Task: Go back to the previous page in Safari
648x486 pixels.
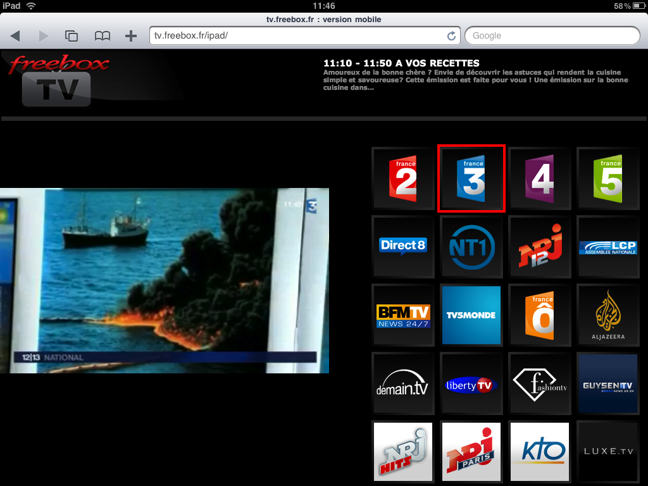Action: (x=15, y=36)
